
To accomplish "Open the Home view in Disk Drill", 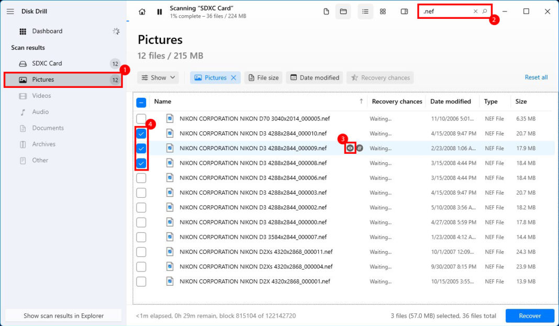I will point(142,11).
